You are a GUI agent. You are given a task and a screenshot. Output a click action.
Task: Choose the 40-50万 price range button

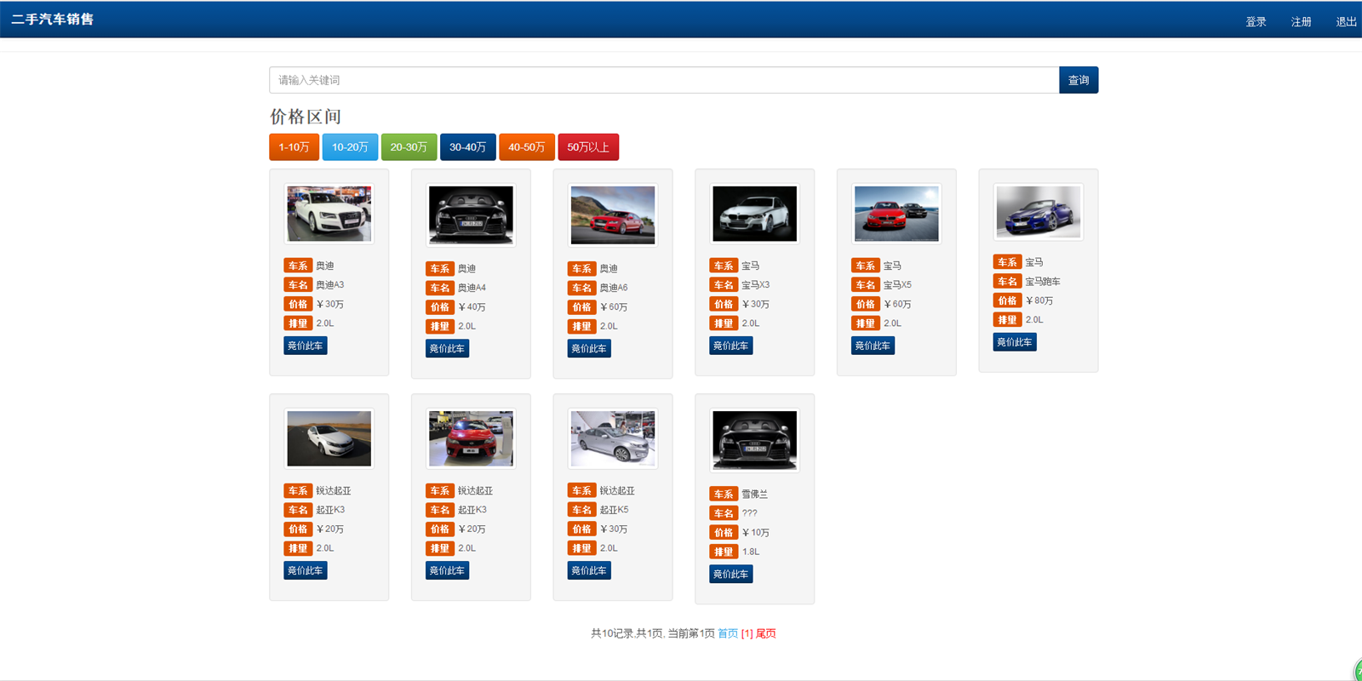526,147
